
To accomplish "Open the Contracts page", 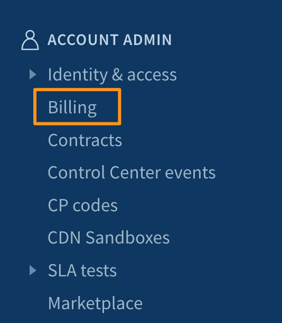I will [x=85, y=140].
